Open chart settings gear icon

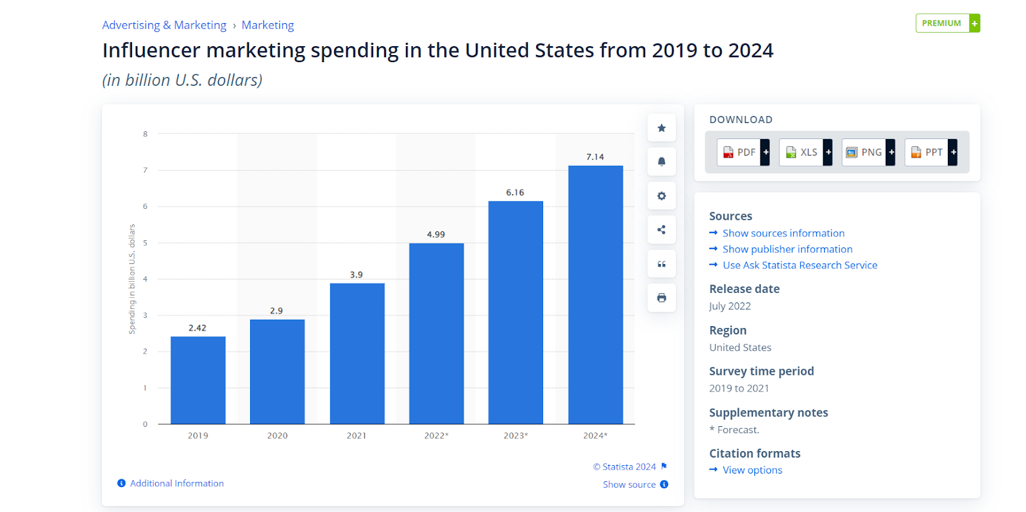point(661,196)
